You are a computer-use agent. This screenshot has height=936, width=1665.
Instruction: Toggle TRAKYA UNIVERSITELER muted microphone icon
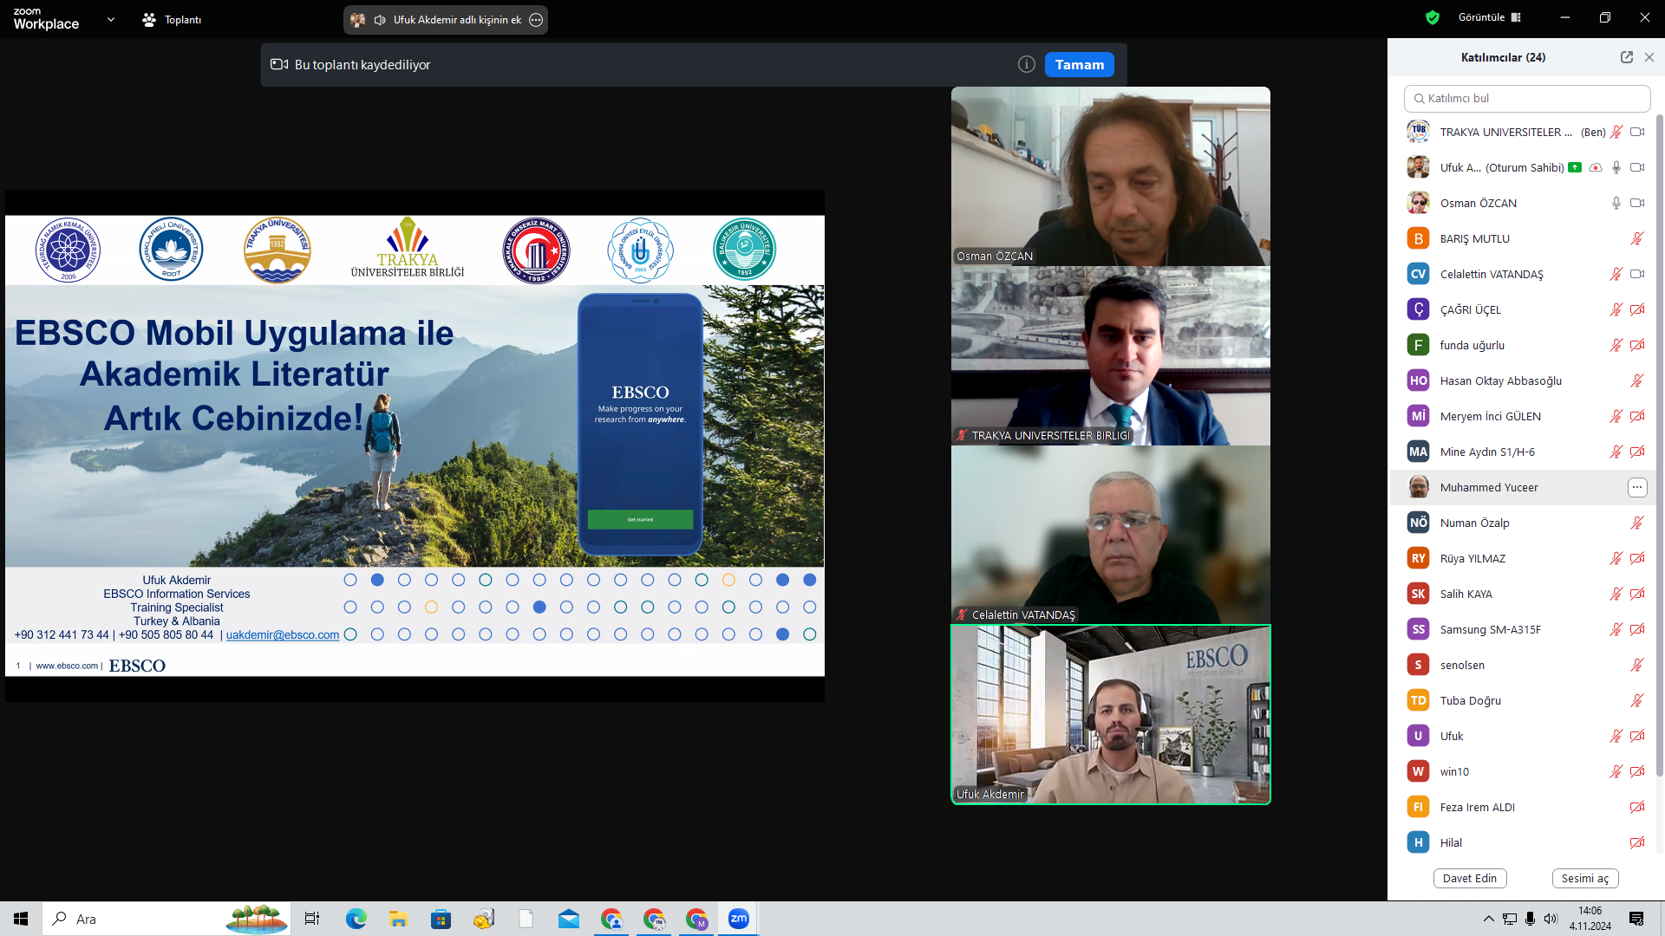[1616, 133]
